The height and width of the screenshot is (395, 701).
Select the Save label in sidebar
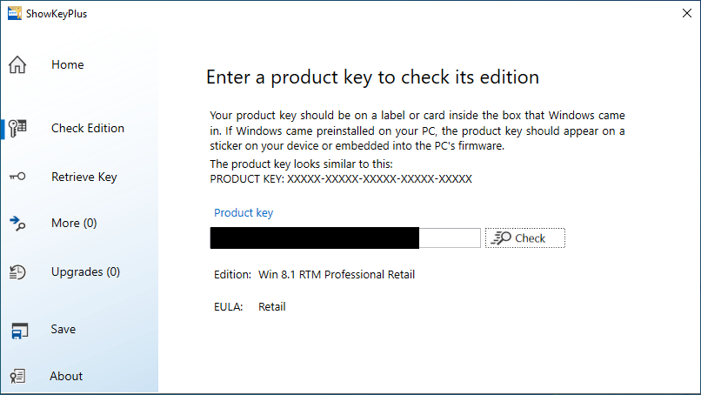(63, 329)
